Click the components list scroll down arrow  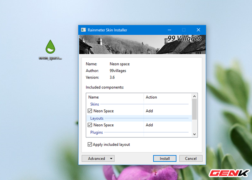[195, 134]
